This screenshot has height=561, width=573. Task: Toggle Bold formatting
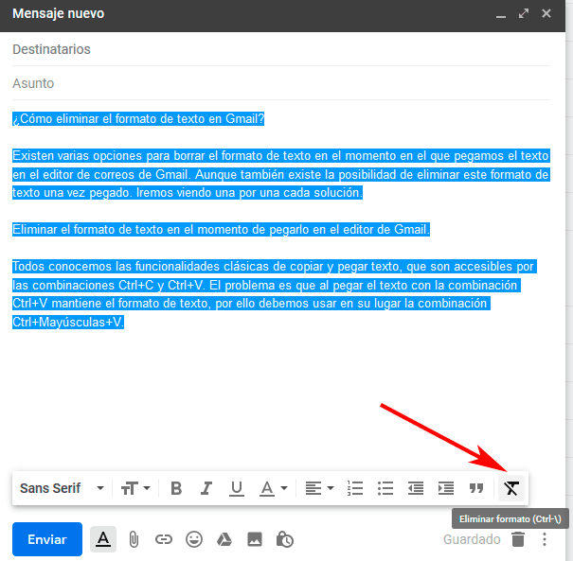(x=176, y=488)
